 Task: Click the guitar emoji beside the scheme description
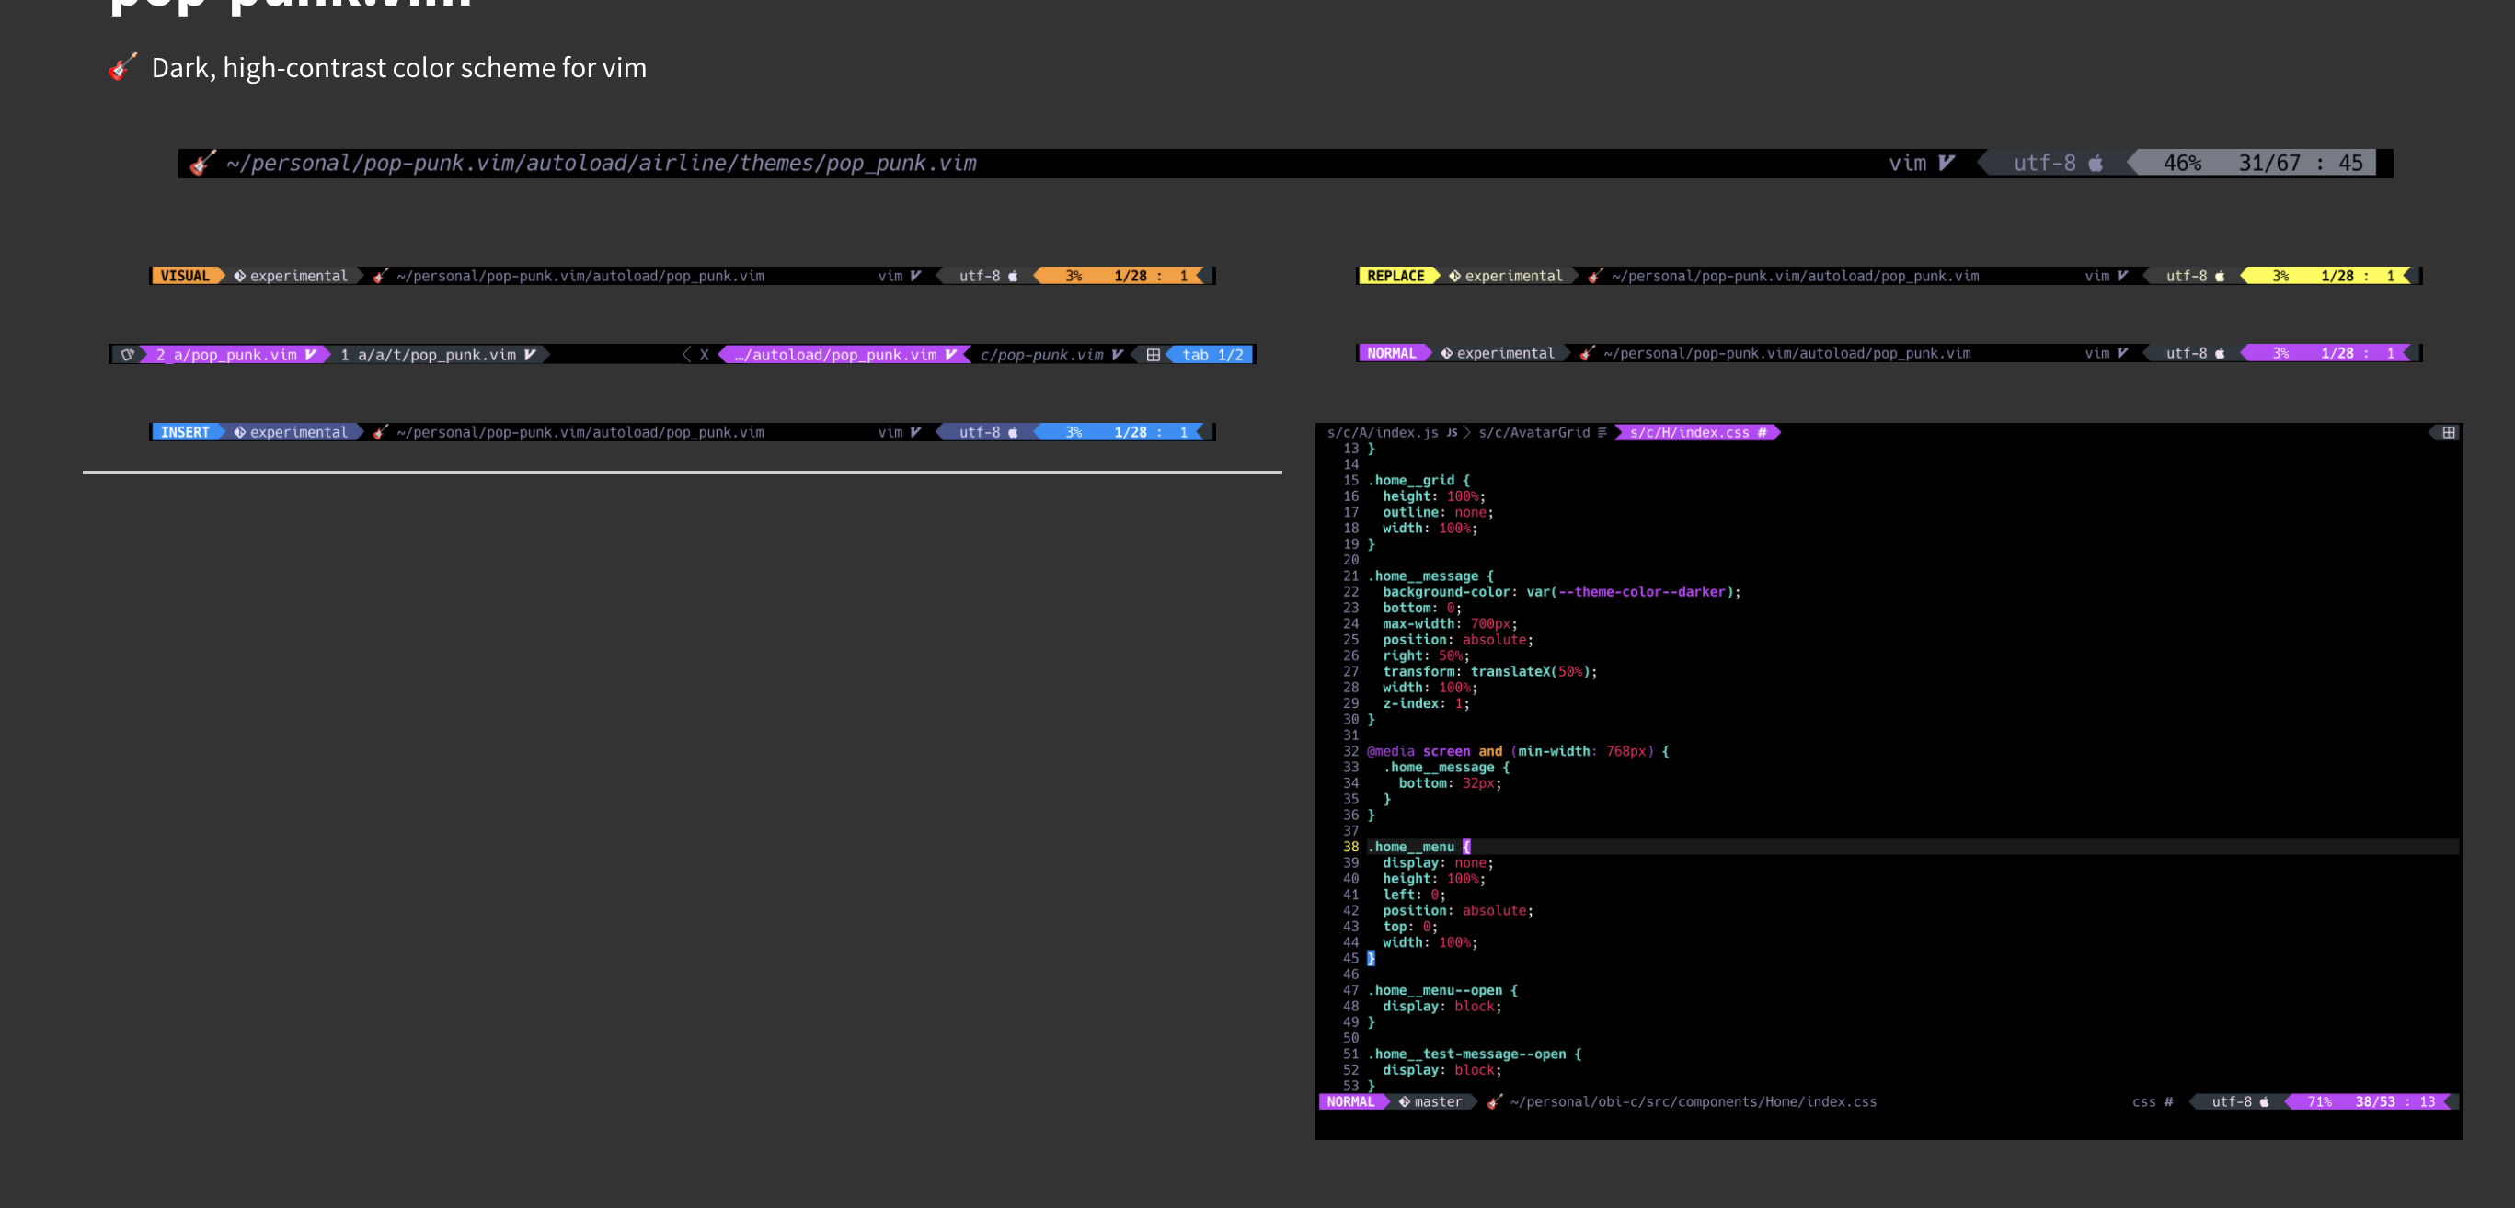click(122, 67)
